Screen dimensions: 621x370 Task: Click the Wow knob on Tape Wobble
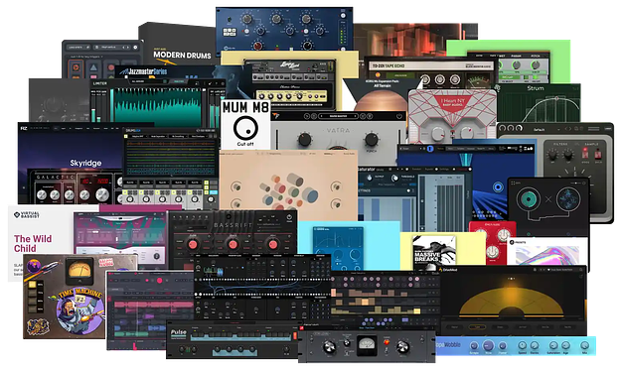coord(488,346)
